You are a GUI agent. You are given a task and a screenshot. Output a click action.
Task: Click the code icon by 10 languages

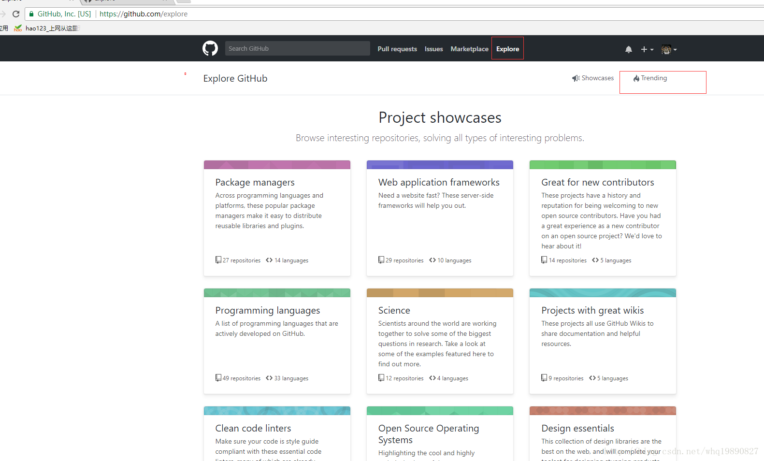pos(432,260)
